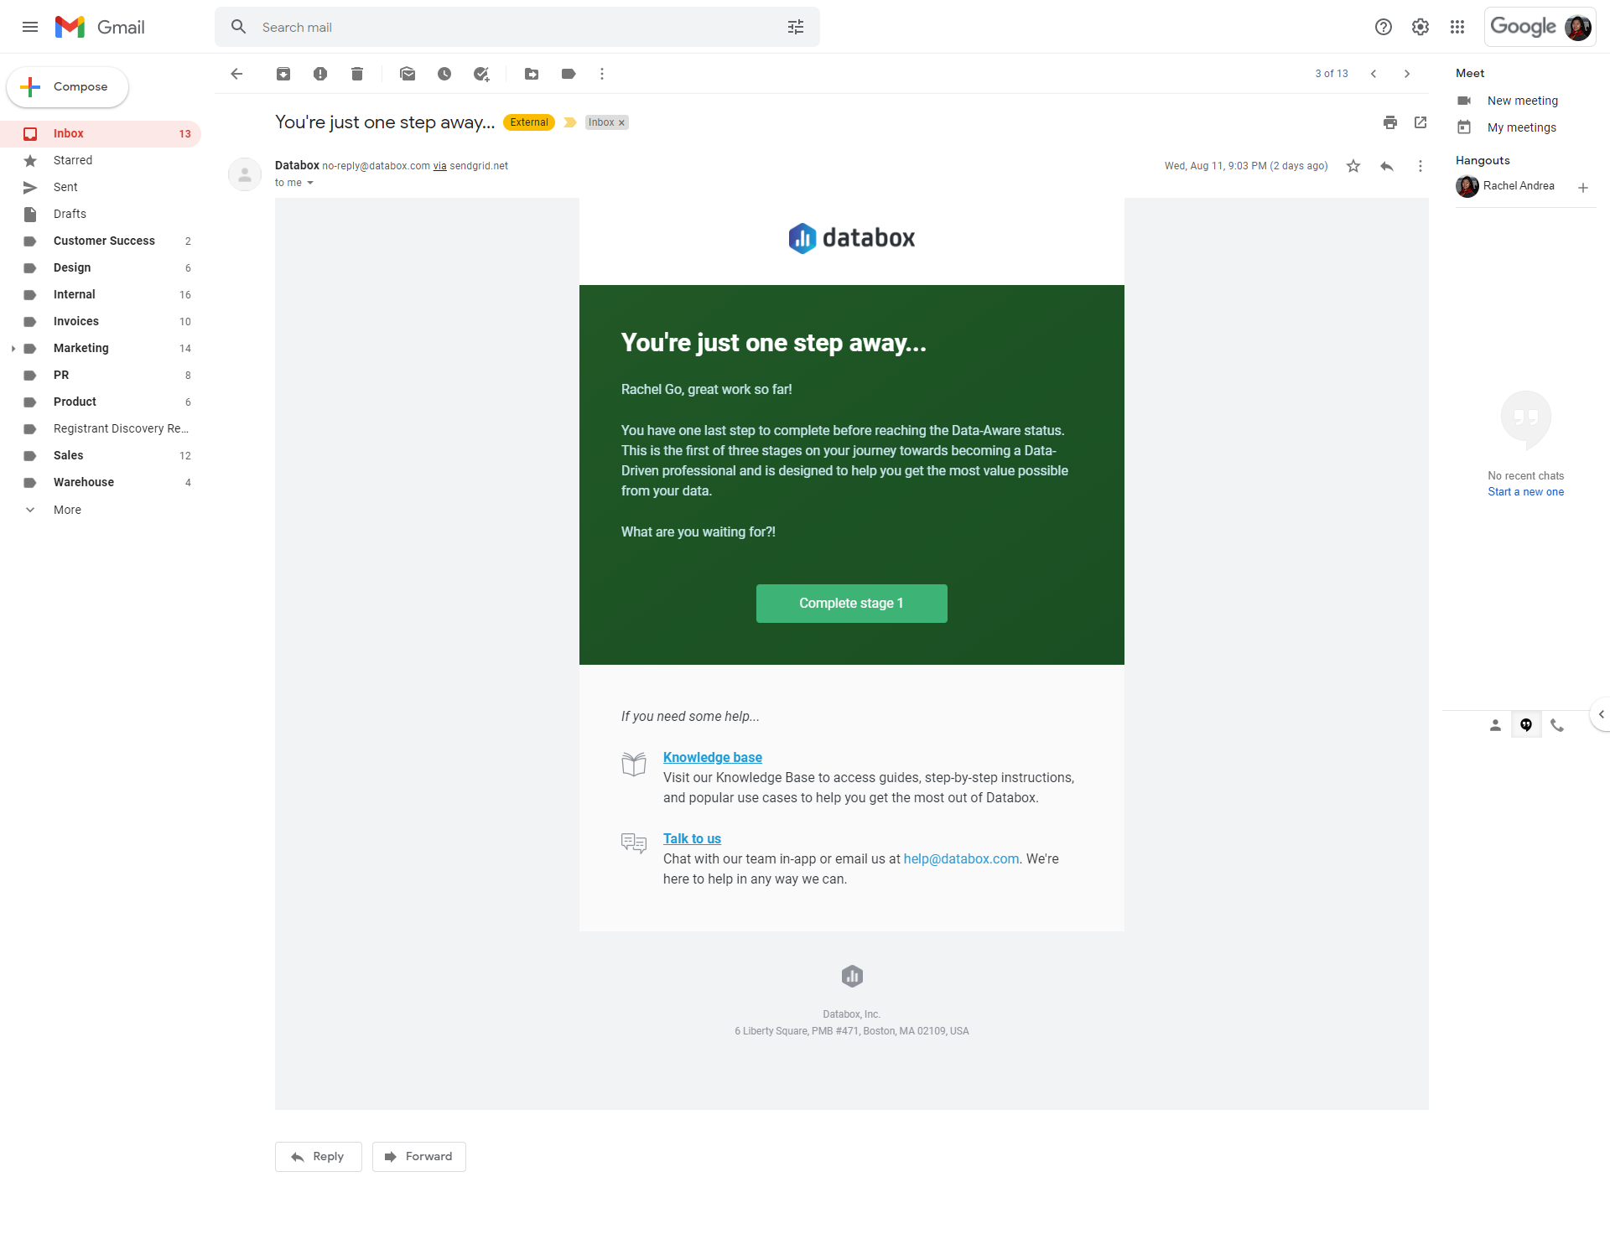Add a Hangouts contact with plus
Screen dimensions: 1610x1234
point(1583,188)
